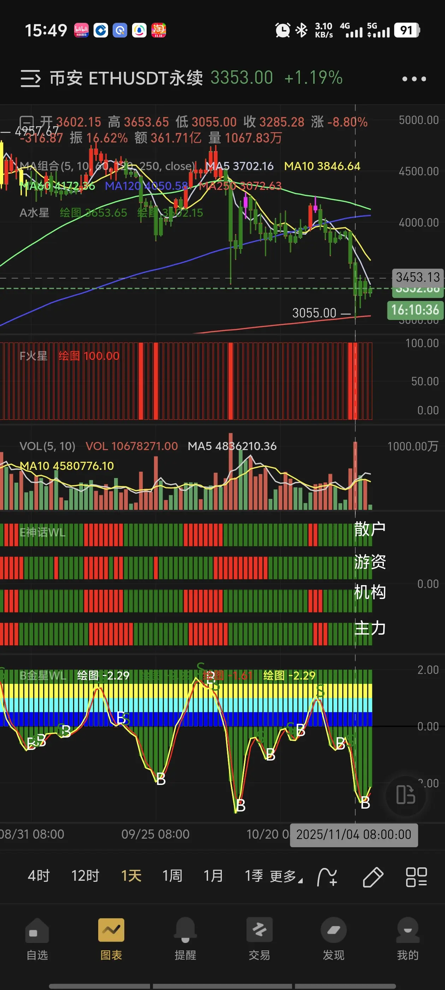This screenshot has width=445, height=990.
Task: Tap the MA5 3702.16 value
Action: coord(239,166)
